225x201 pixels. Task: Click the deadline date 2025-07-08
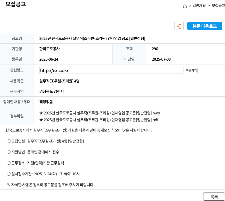tap(161, 59)
